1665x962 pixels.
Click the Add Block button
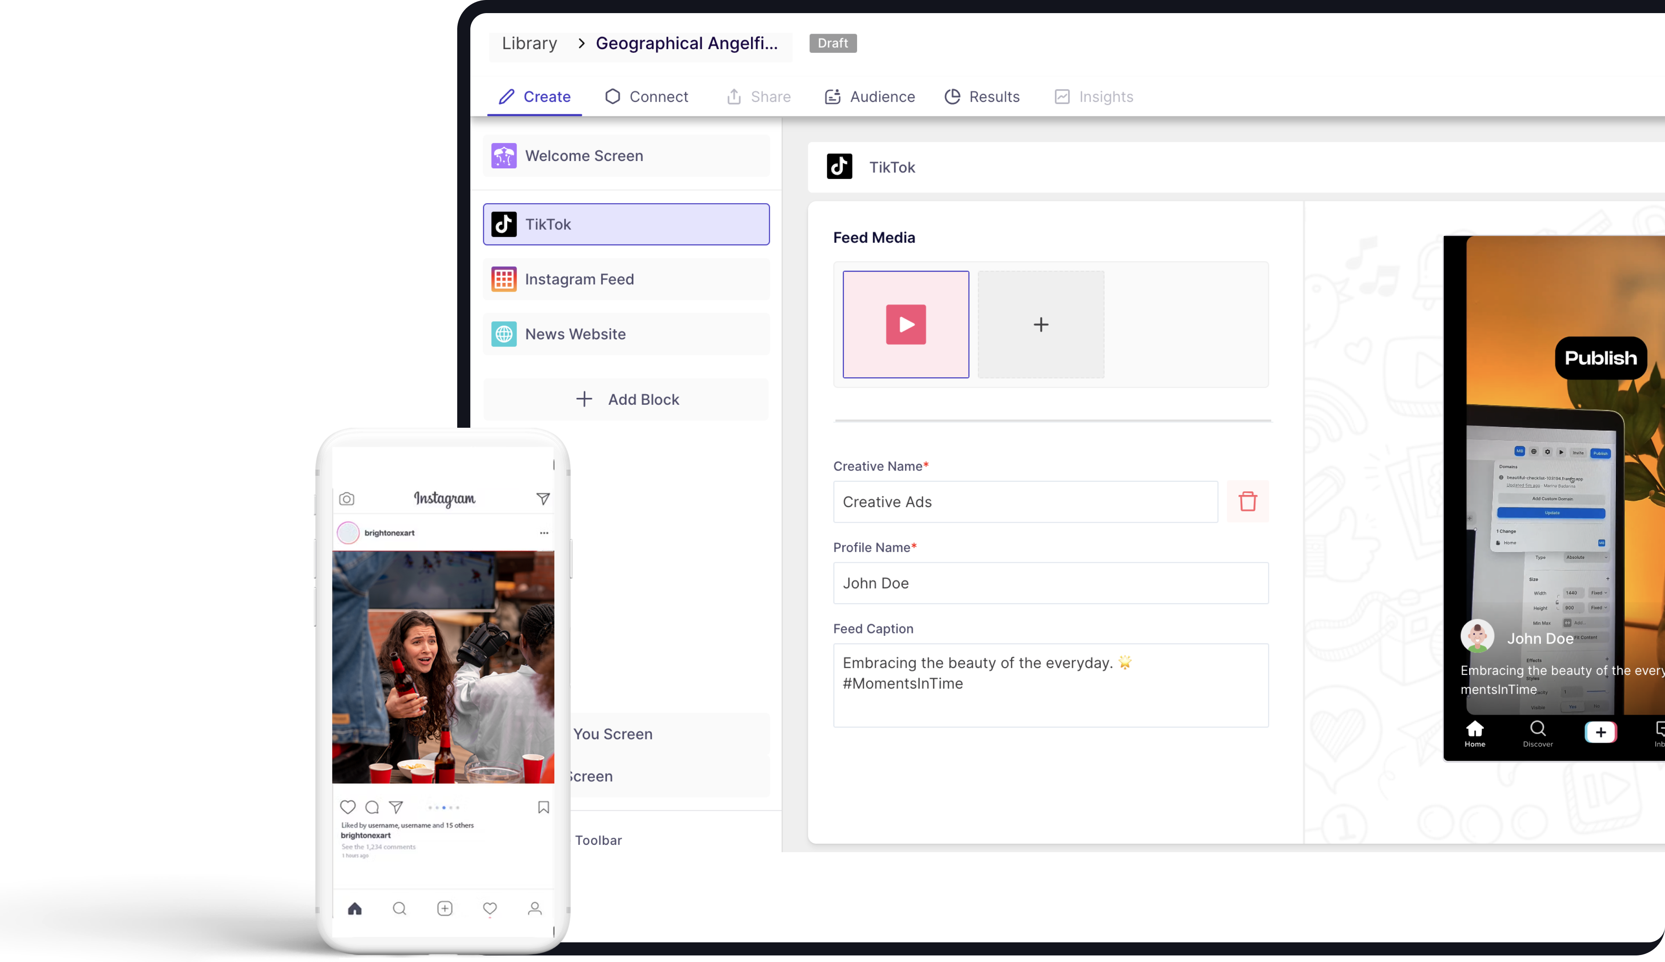click(x=626, y=399)
